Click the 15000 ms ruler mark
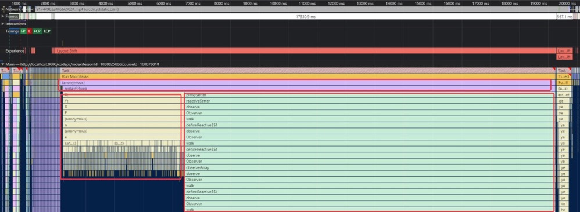This screenshot has width=580, height=212. (424, 3)
